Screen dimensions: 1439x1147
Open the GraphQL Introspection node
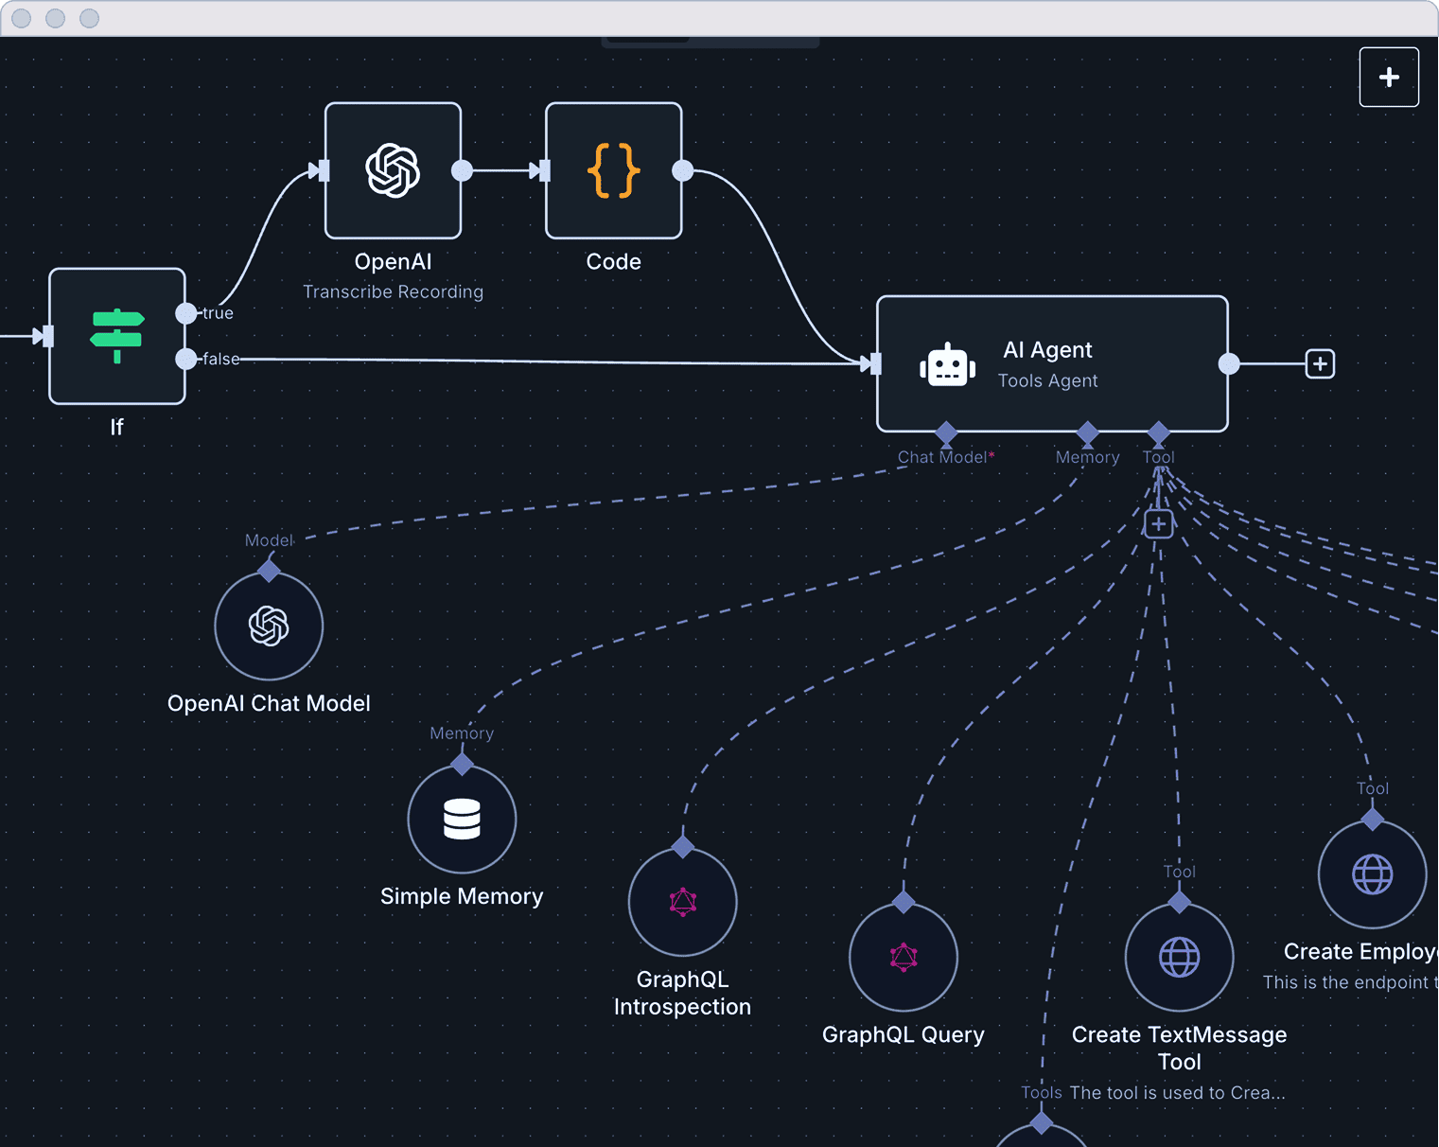coord(682,902)
